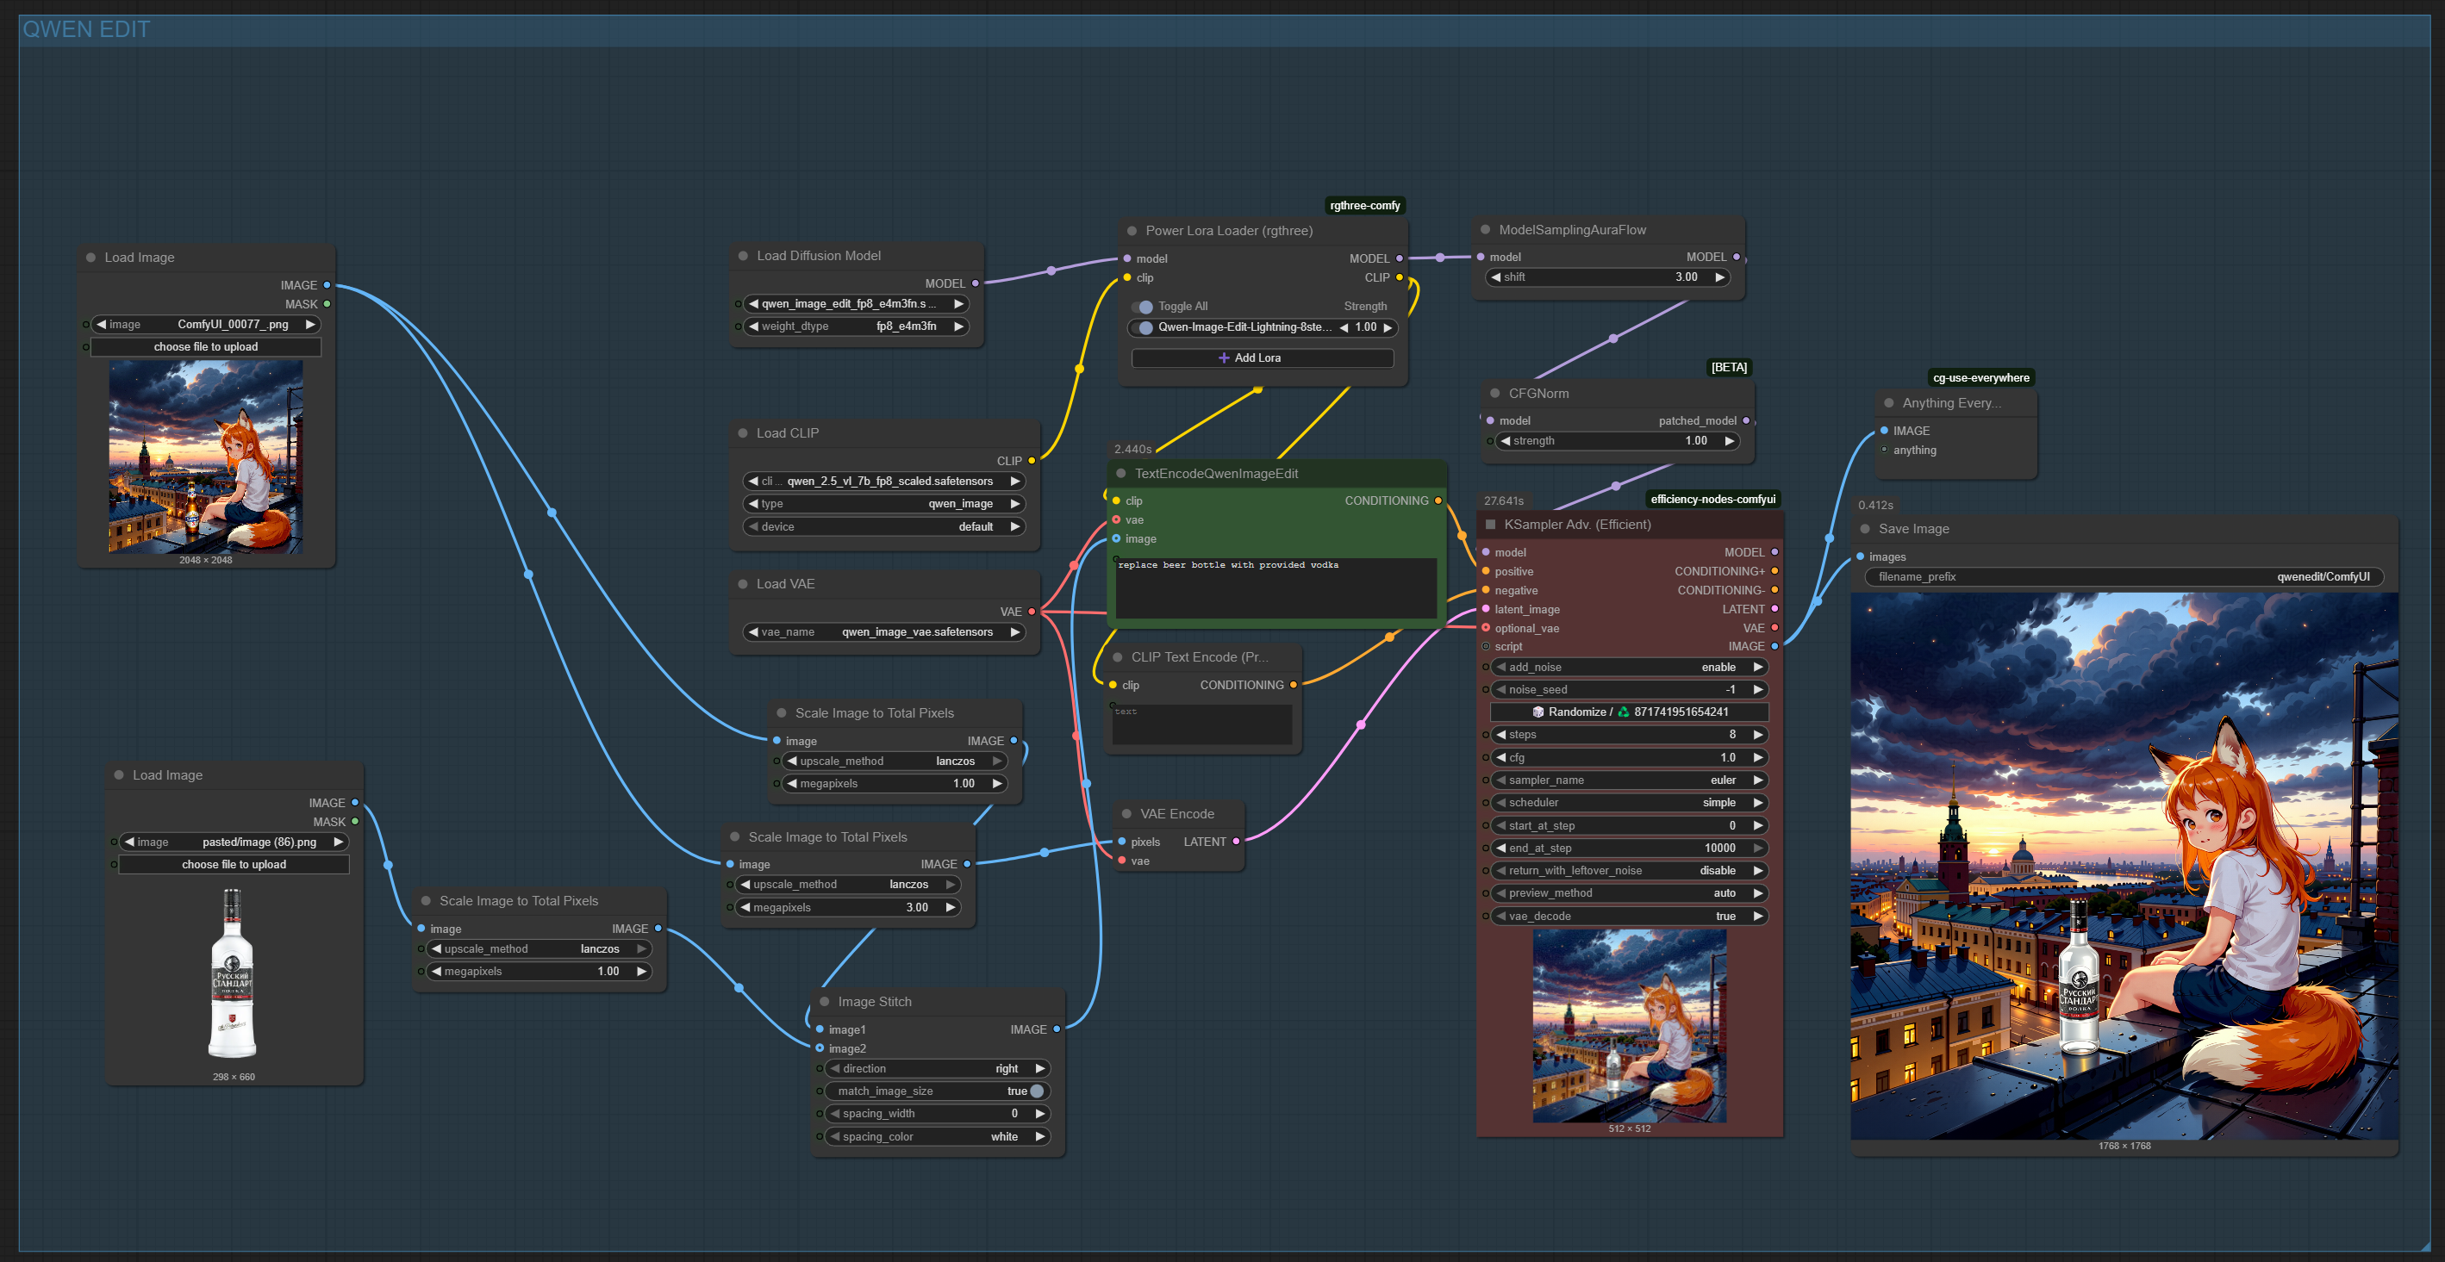
Task: Disable the Qwen-Image-Edit-Lightning lora toggle
Action: (x=1142, y=327)
